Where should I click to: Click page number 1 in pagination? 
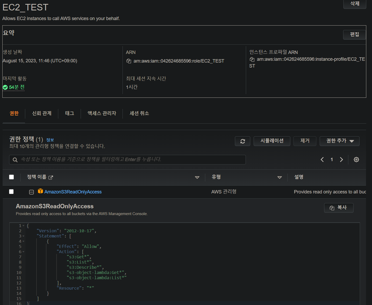pos(332,160)
